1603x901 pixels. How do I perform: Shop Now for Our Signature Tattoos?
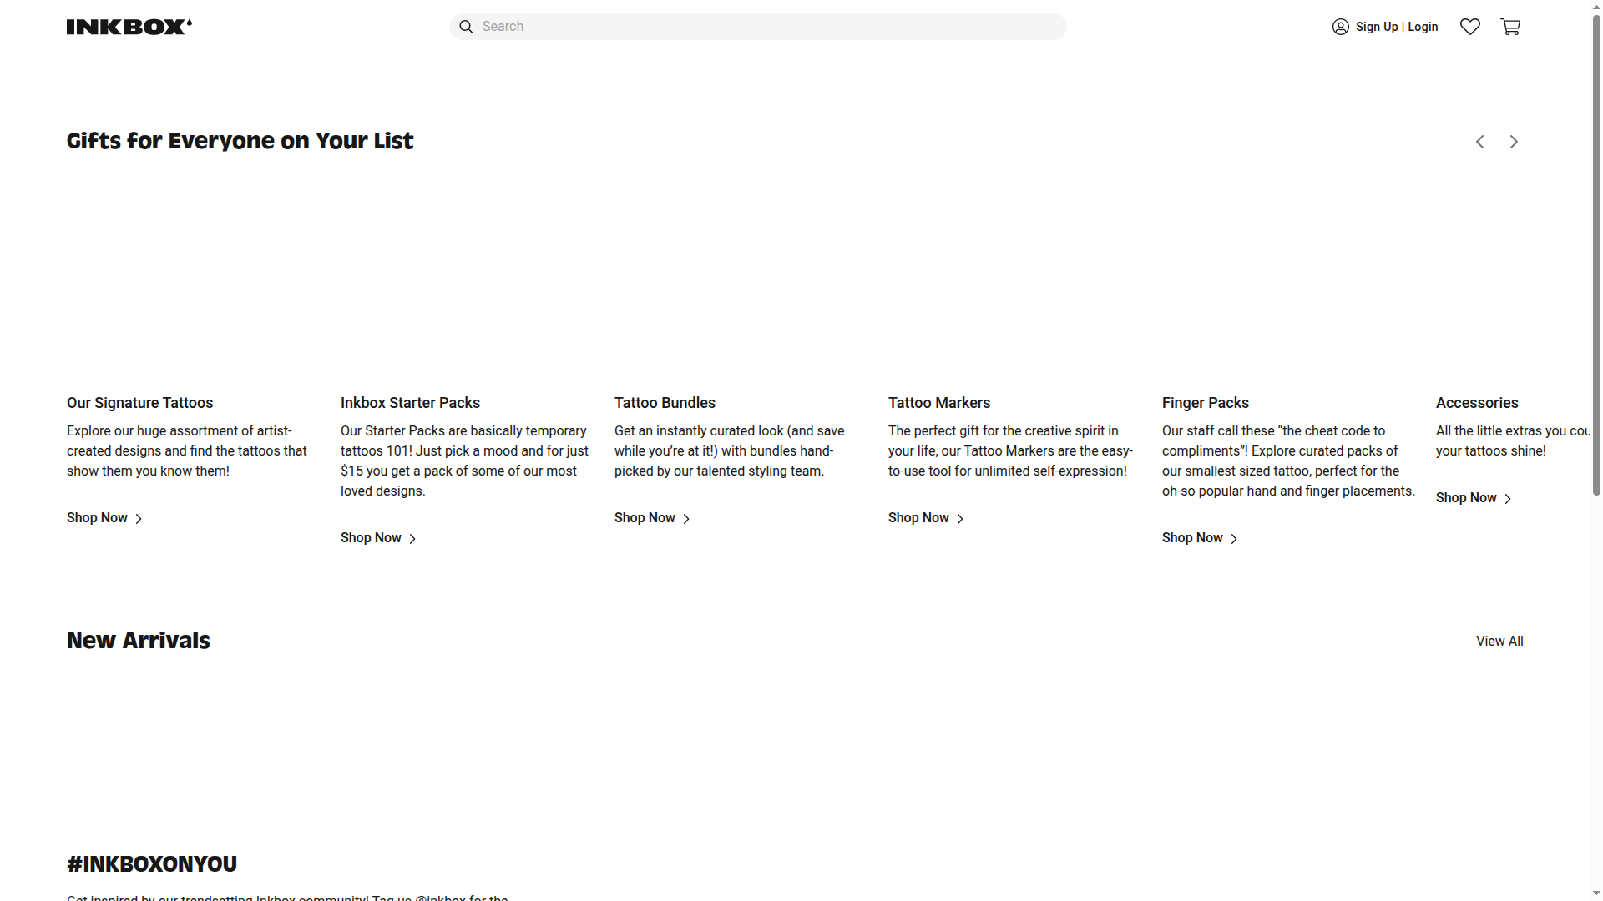[x=97, y=517]
